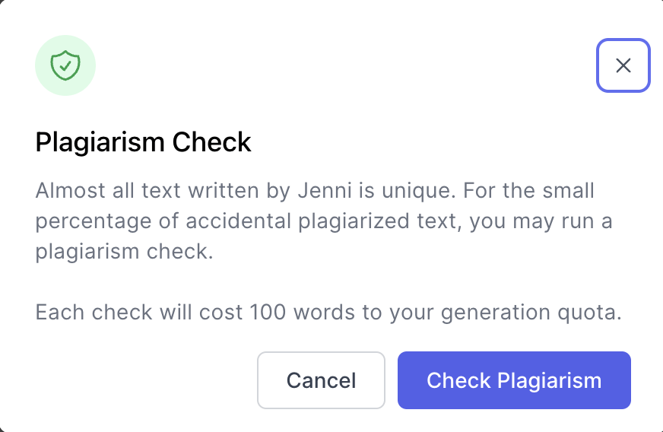Click the paragraph about Jenni's unique text

click(x=324, y=221)
